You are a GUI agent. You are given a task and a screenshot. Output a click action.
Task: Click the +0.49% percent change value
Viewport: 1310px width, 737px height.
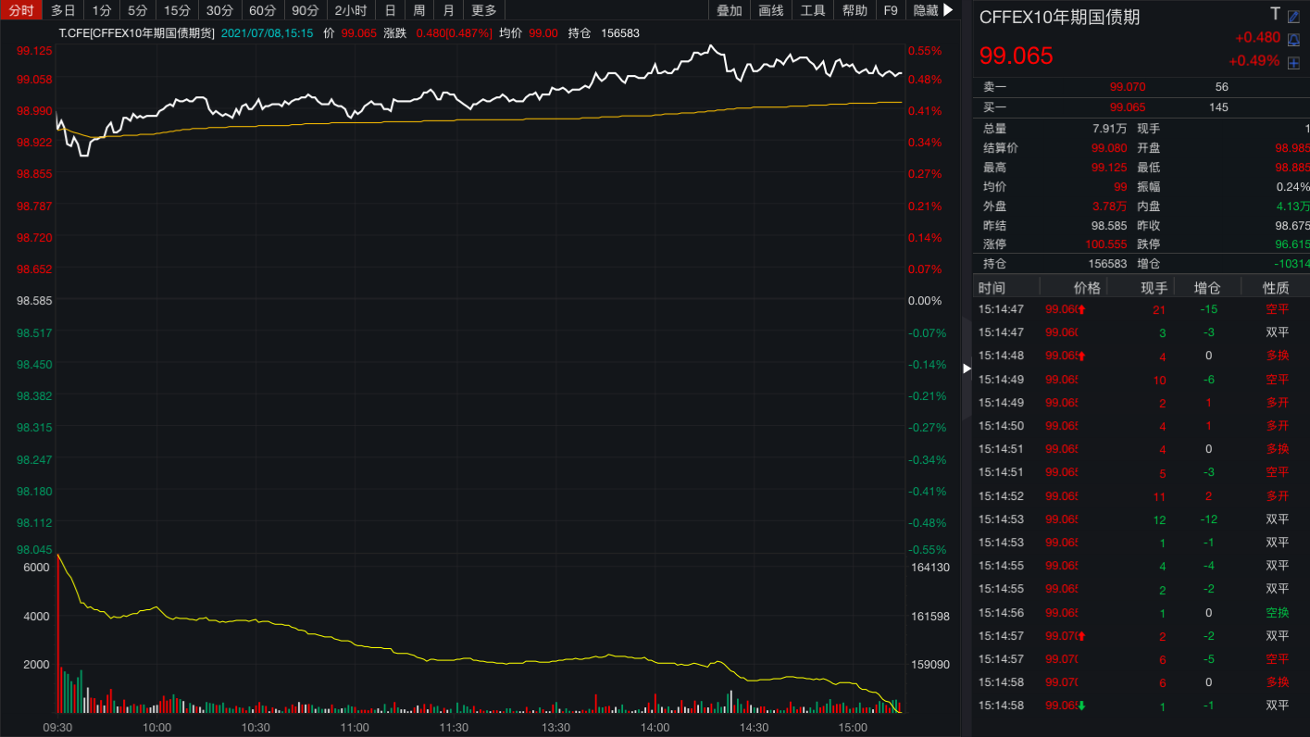click(x=1254, y=61)
